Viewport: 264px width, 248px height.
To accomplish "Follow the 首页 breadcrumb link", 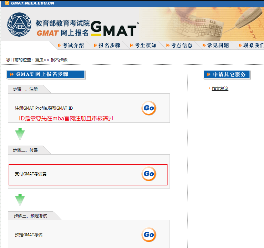I will [x=39, y=60].
